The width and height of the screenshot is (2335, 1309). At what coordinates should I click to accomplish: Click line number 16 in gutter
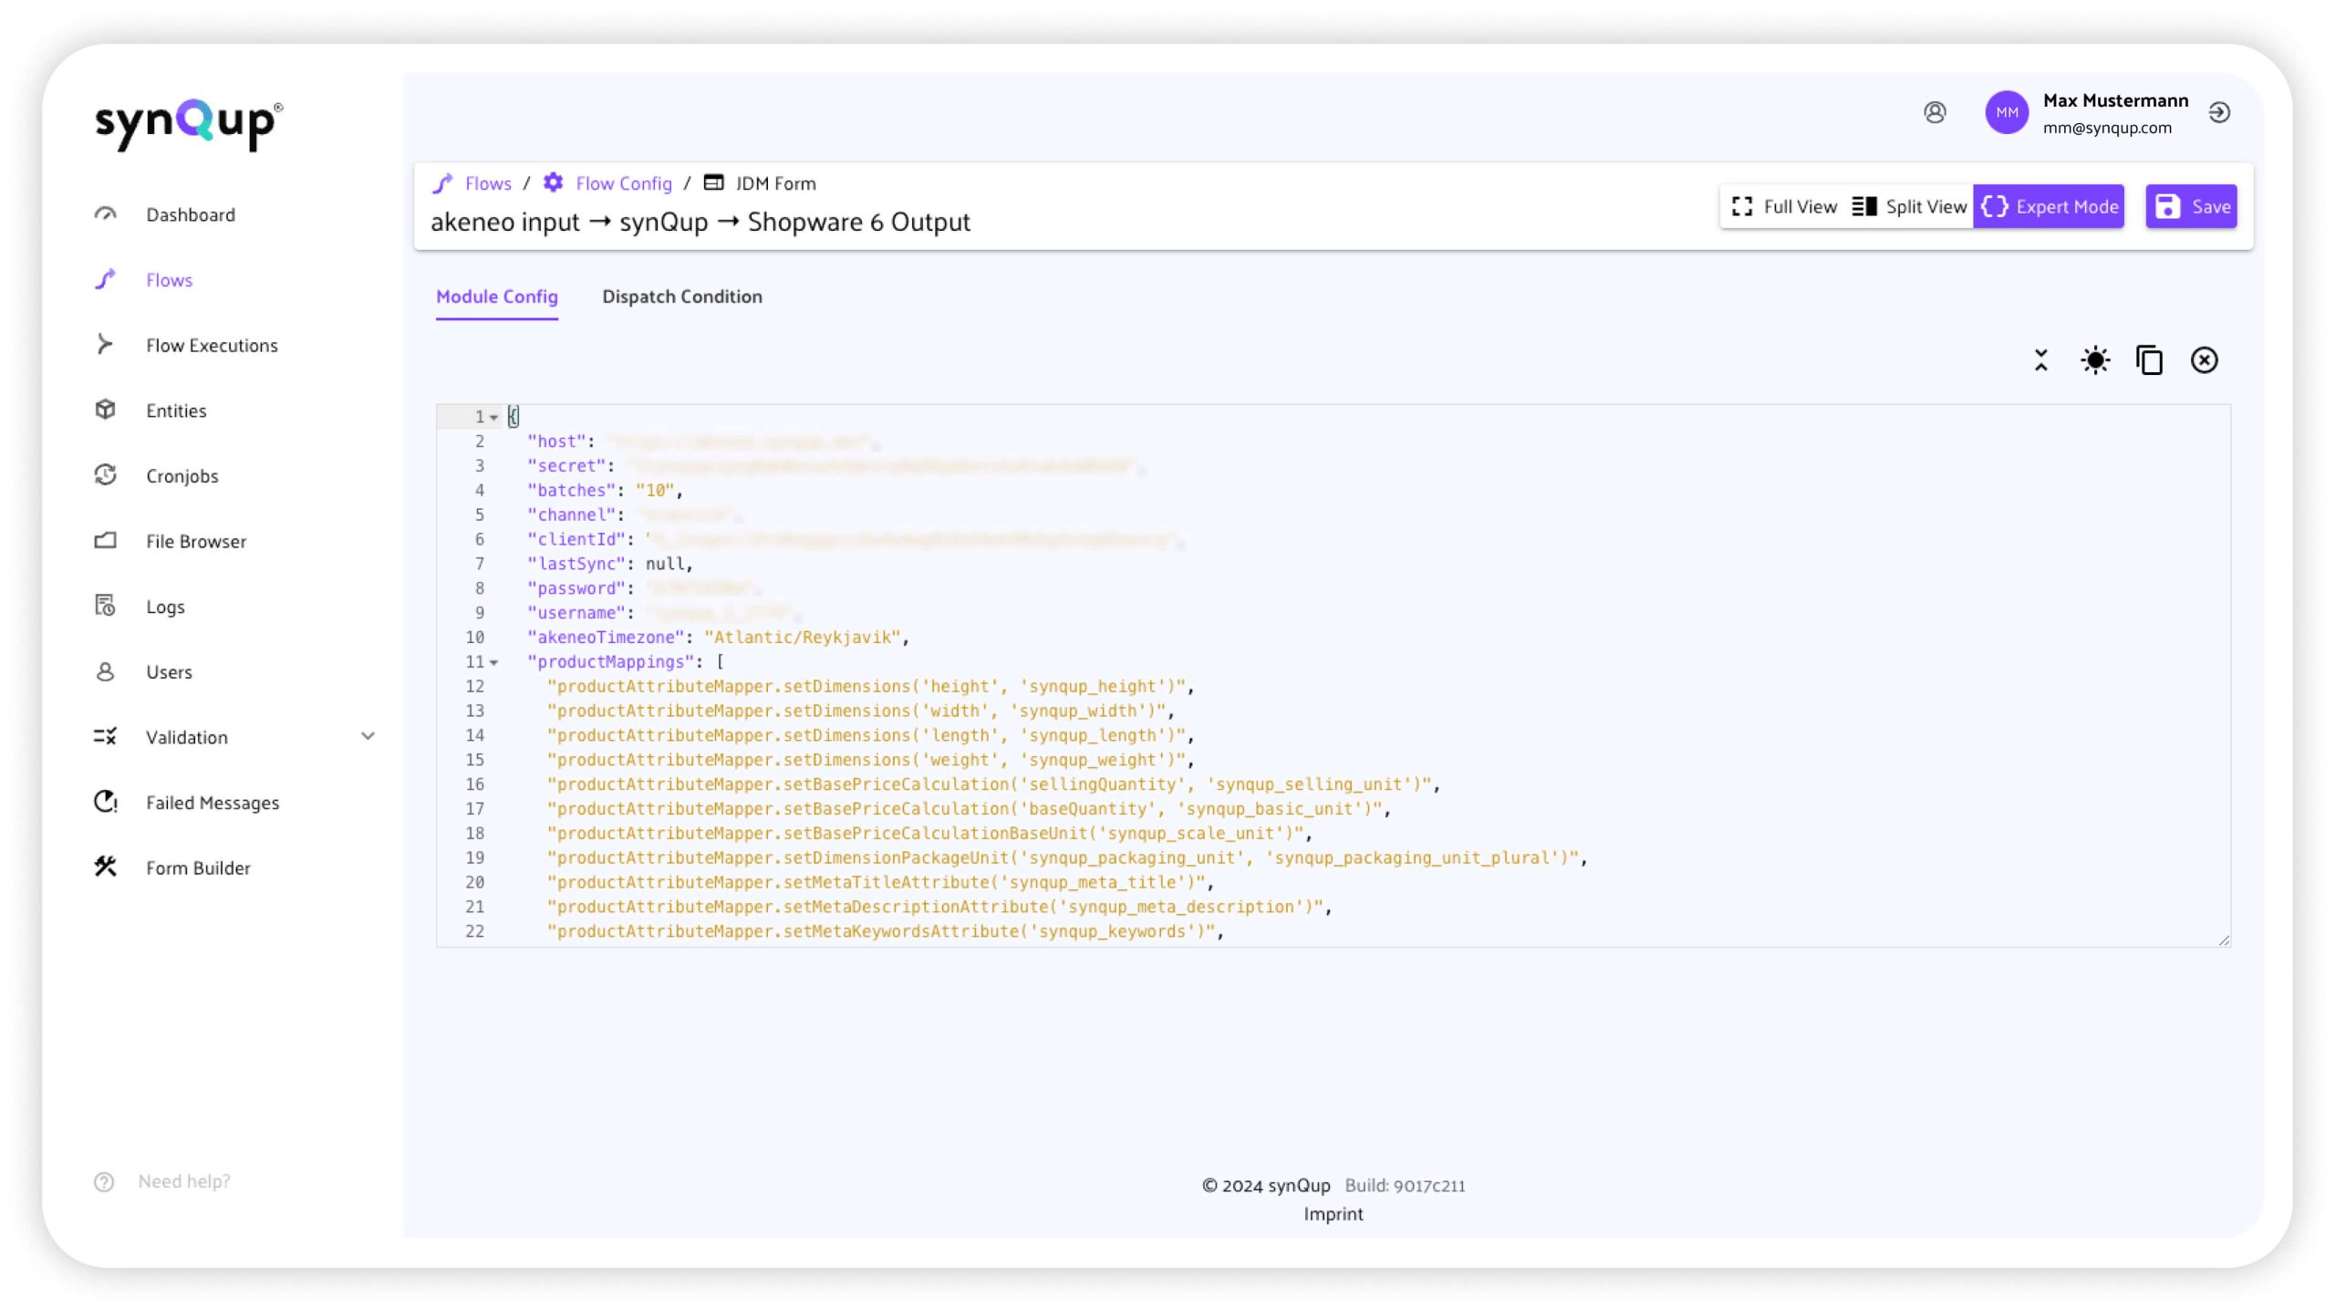point(474,784)
